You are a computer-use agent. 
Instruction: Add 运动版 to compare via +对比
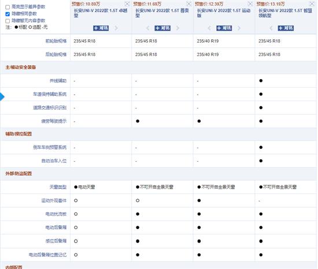pyautogui.click(x=224, y=28)
